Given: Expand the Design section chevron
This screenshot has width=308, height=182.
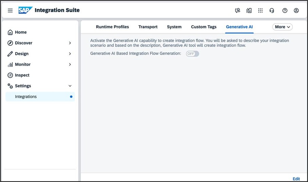Looking at the screenshot, I should coord(70,54).
